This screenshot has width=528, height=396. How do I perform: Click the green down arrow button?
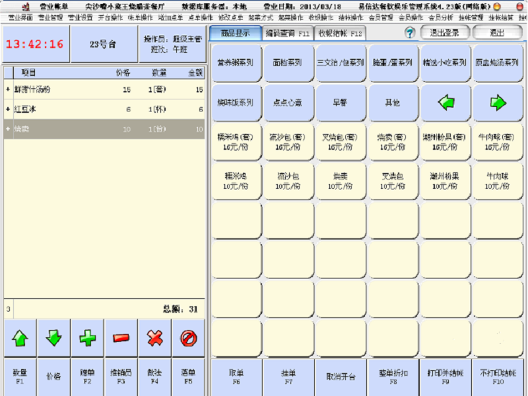[54, 338]
